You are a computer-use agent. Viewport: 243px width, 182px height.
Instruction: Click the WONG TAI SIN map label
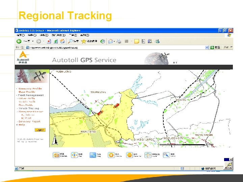tap(204, 135)
